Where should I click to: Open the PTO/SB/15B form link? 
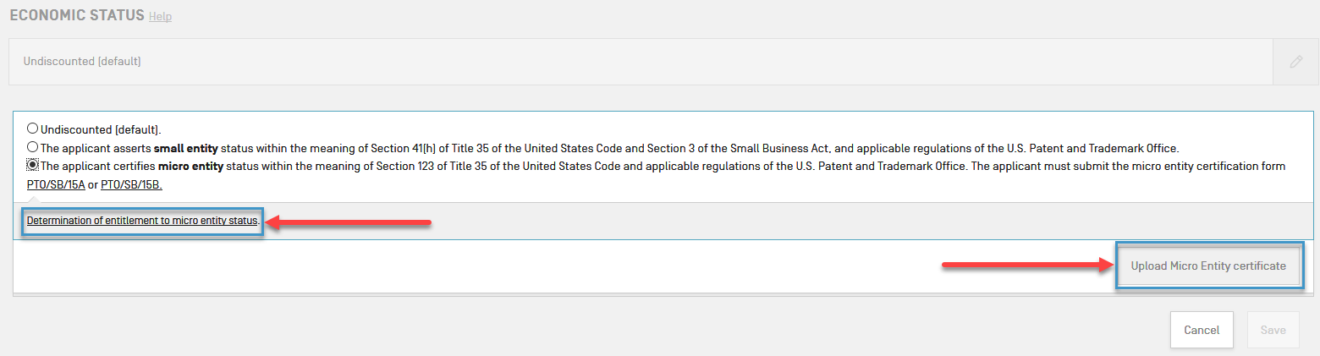(x=130, y=184)
